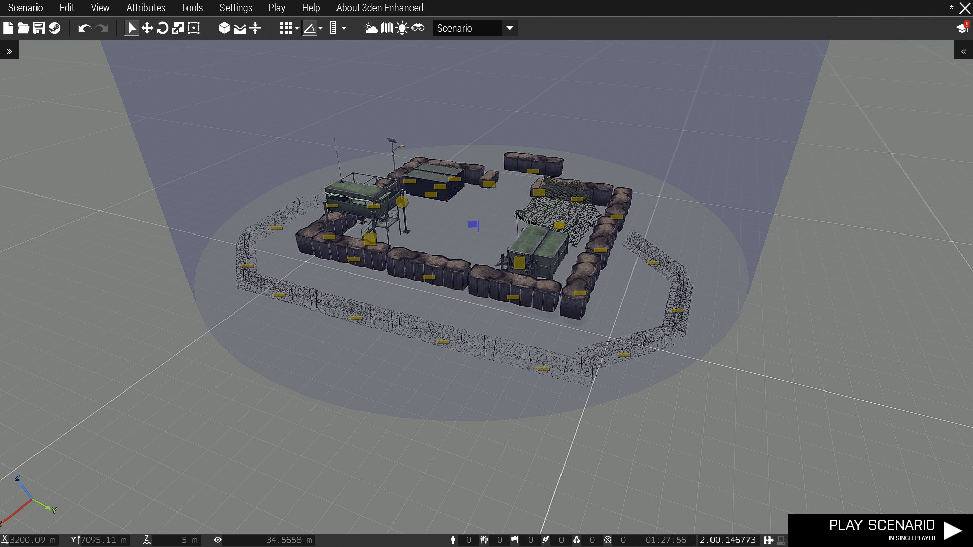This screenshot has width=973, height=547.
Task: Toggle the flashlight lamp icon
Action: pos(402,28)
